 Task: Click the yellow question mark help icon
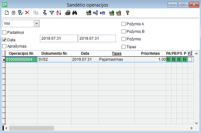pyautogui.click(x=127, y=13)
